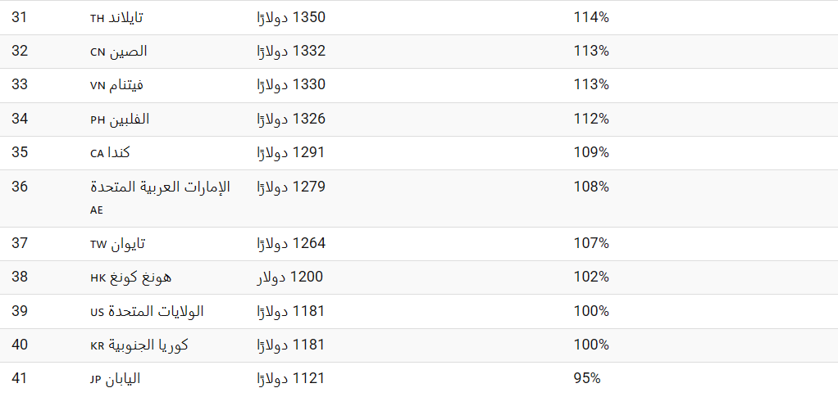Click the country name اليابان
The width and height of the screenshot is (838, 406).
click(x=123, y=379)
